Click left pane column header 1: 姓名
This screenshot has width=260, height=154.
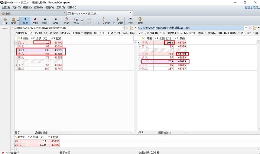tap(23, 38)
